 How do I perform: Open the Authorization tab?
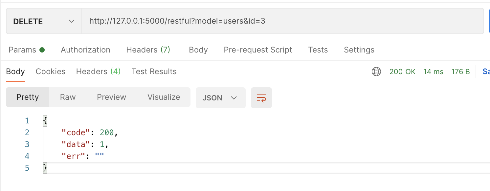tap(85, 50)
